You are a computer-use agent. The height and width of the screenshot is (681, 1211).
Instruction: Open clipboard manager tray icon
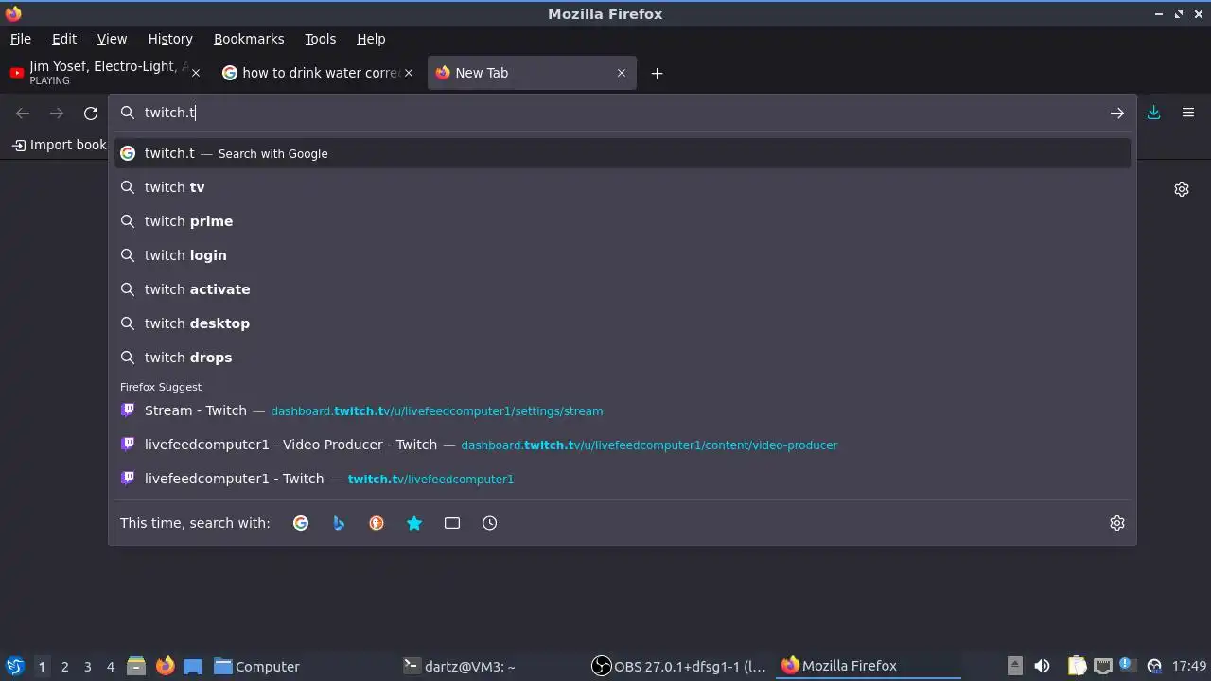point(1077,666)
